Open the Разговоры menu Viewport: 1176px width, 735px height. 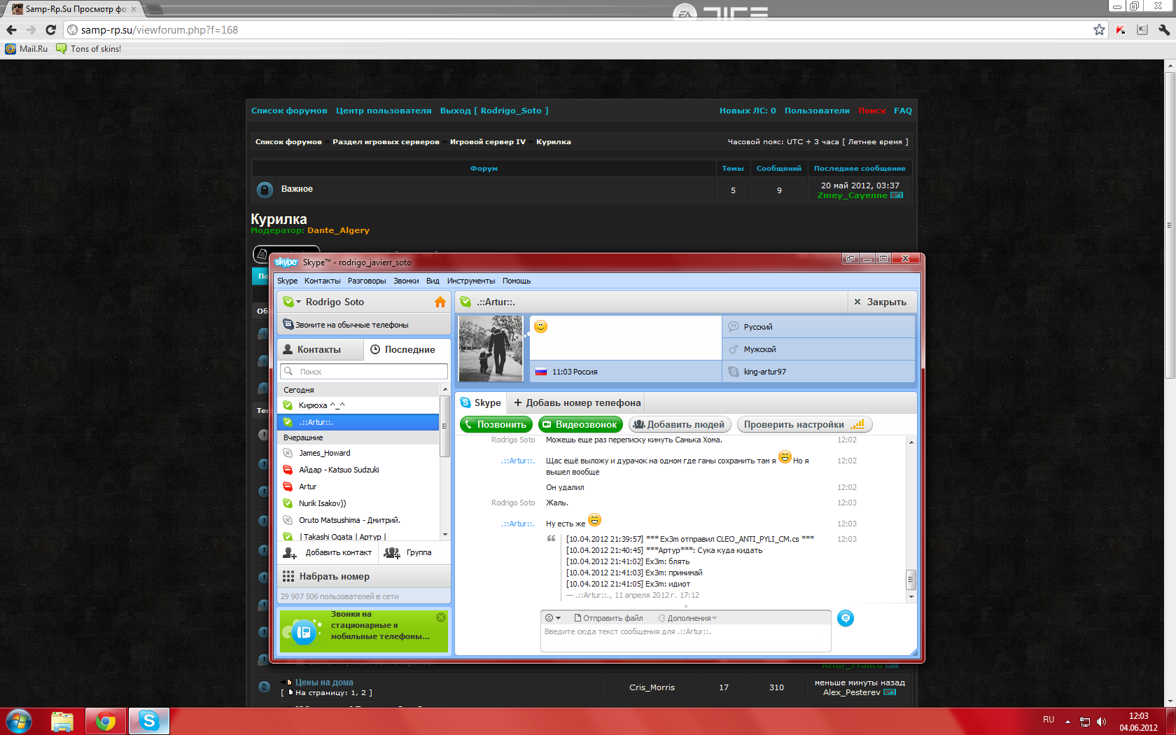pyautogui.click(x=367, y=281)
